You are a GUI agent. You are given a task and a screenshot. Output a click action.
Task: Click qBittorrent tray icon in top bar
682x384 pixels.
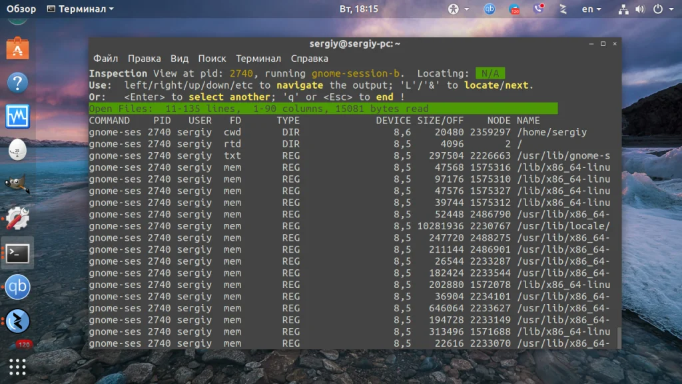(x=490, y=9)
